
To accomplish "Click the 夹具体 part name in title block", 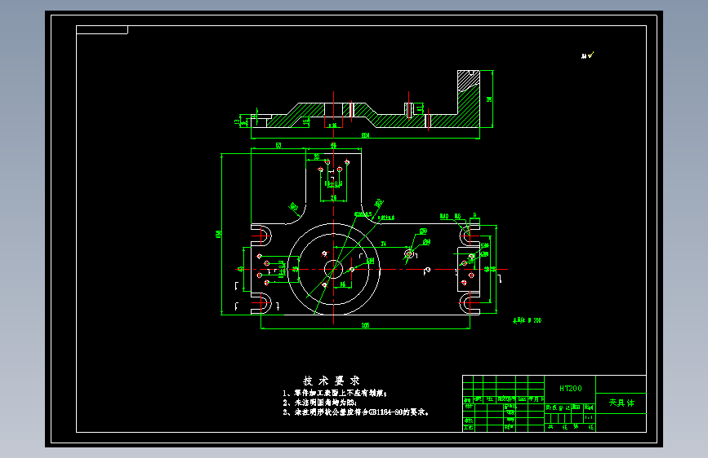I will [x=621, y=403].
